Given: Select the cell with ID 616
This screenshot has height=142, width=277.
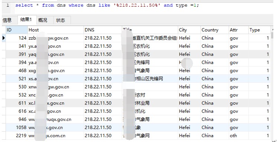Looking at the screenshot, I should 17,111.
